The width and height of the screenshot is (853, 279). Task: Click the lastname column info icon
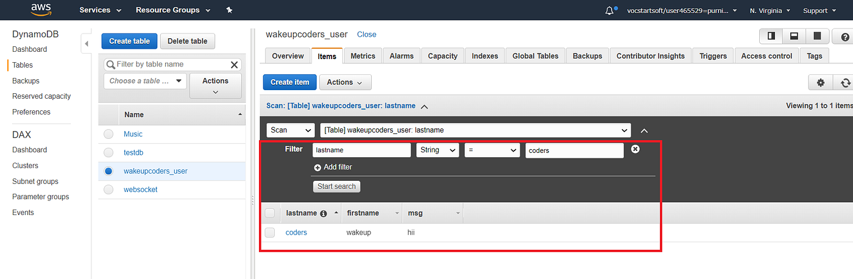pyautogui.click(x=324, y=213)
